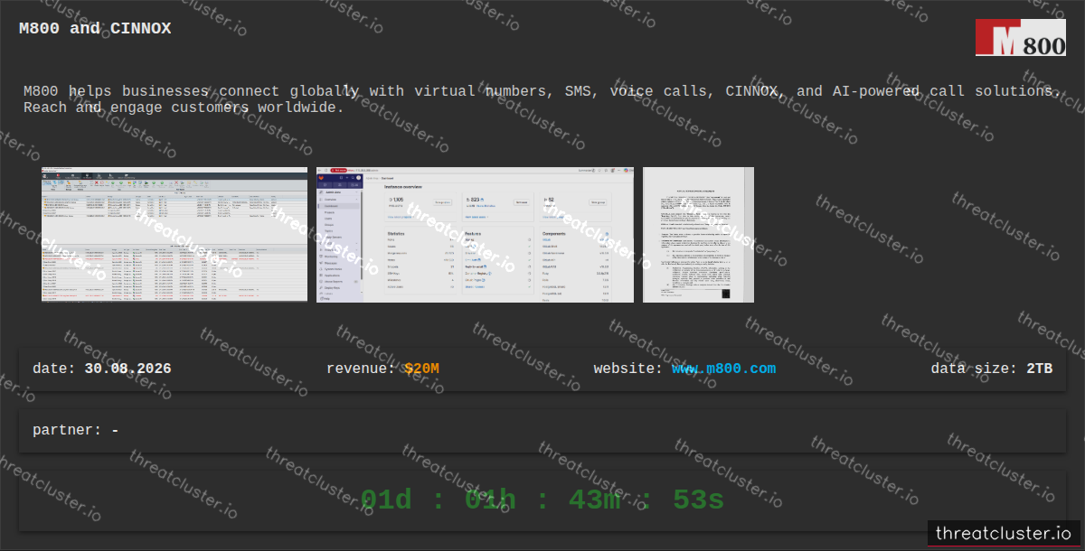Click the countdown timer 01d 01h 43m 53s
The height and width of the screenshot is (551, 1085).
pos(542,500)
